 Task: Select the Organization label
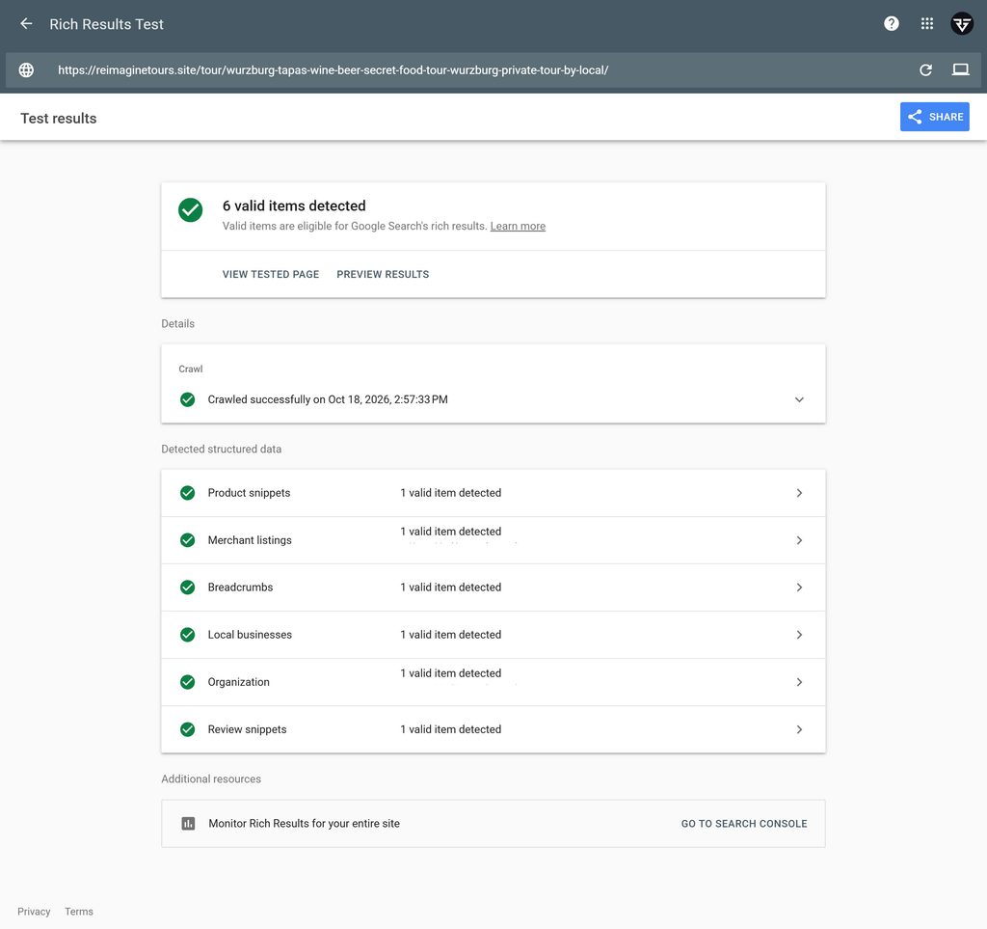[x=239, y=682]
